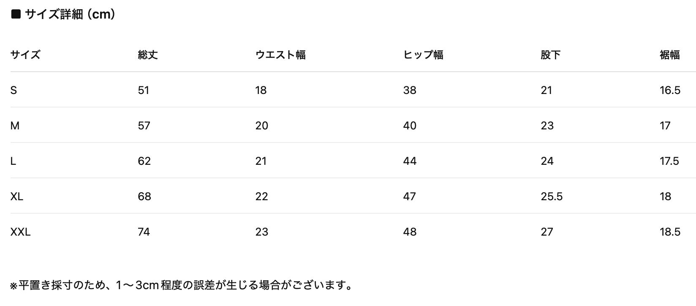Click the 74 total length value
Image resolution: width=696 pixels, height=306 pixels.
coord(144,232)
